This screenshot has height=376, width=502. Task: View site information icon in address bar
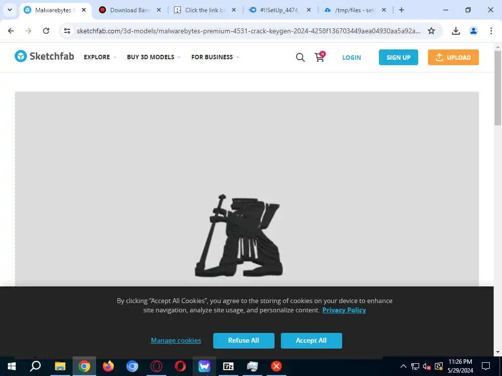point(67,31)
